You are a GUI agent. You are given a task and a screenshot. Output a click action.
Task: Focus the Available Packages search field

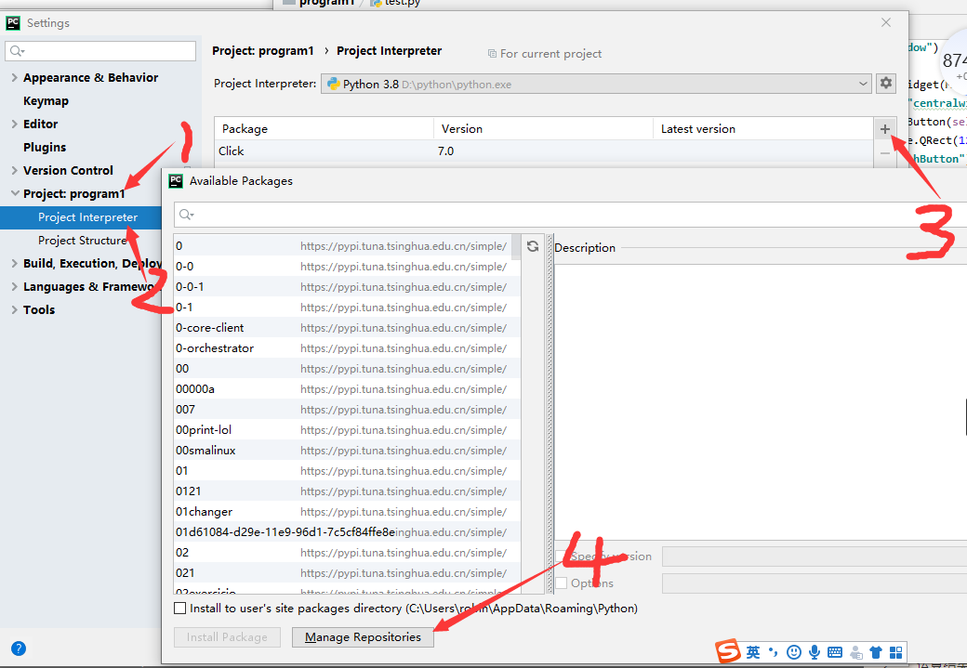pos(571,215)
